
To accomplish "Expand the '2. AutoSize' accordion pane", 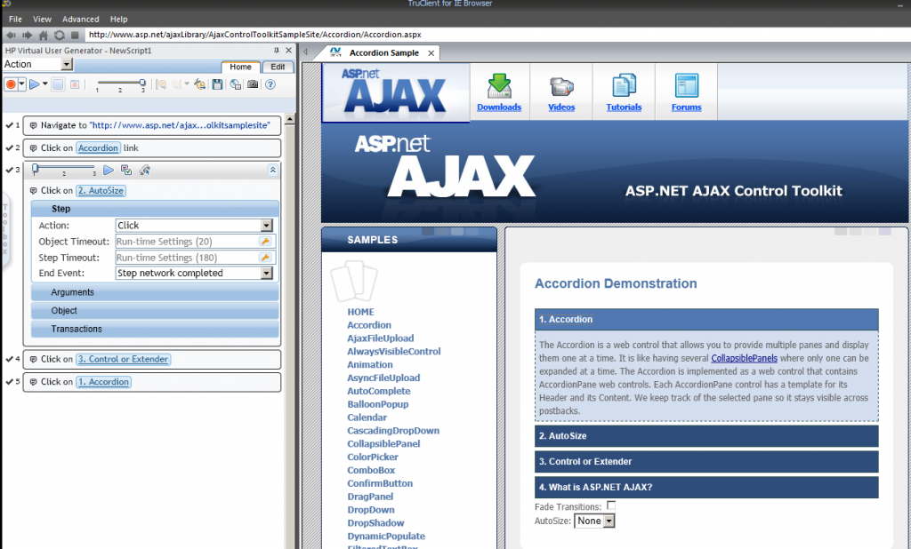I will (706, 436).
